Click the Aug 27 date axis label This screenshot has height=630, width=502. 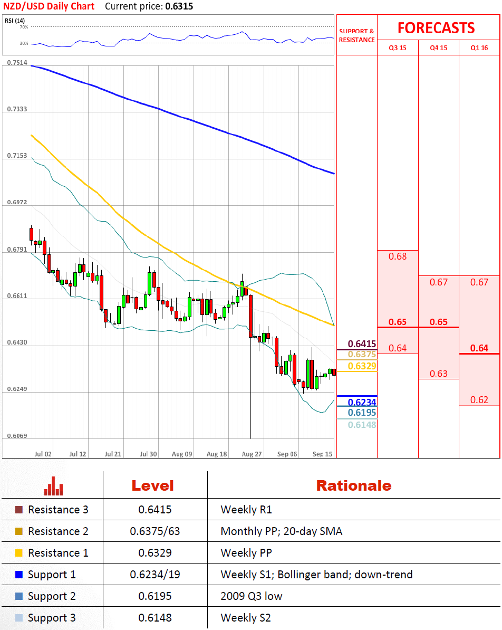tap(252, 454)
